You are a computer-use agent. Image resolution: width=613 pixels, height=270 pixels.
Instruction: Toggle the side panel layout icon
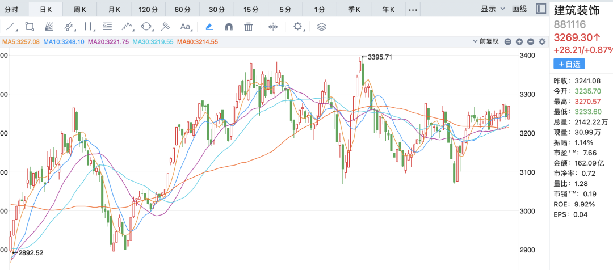click(541, 9)
